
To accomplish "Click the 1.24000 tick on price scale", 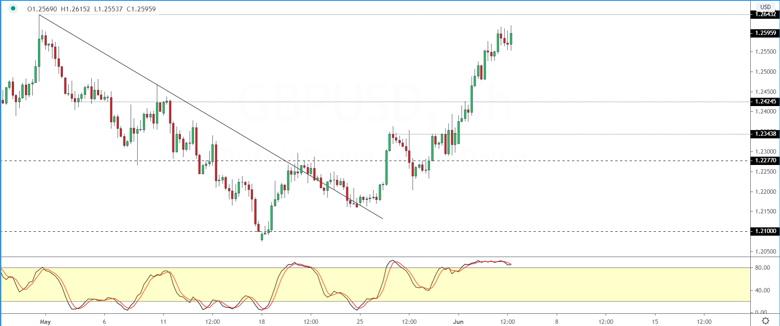I will tap(766, 112).
